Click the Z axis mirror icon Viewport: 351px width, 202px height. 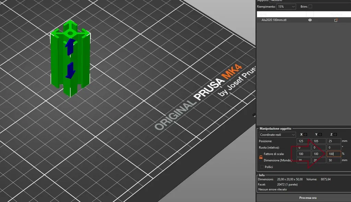point(335,135)
